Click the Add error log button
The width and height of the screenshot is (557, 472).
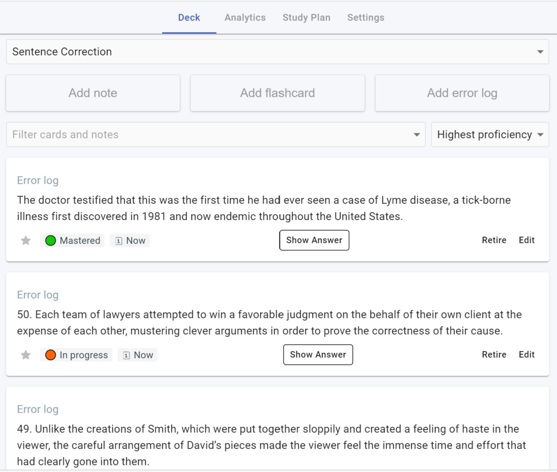pyautogui.click(x=462, y=93)
